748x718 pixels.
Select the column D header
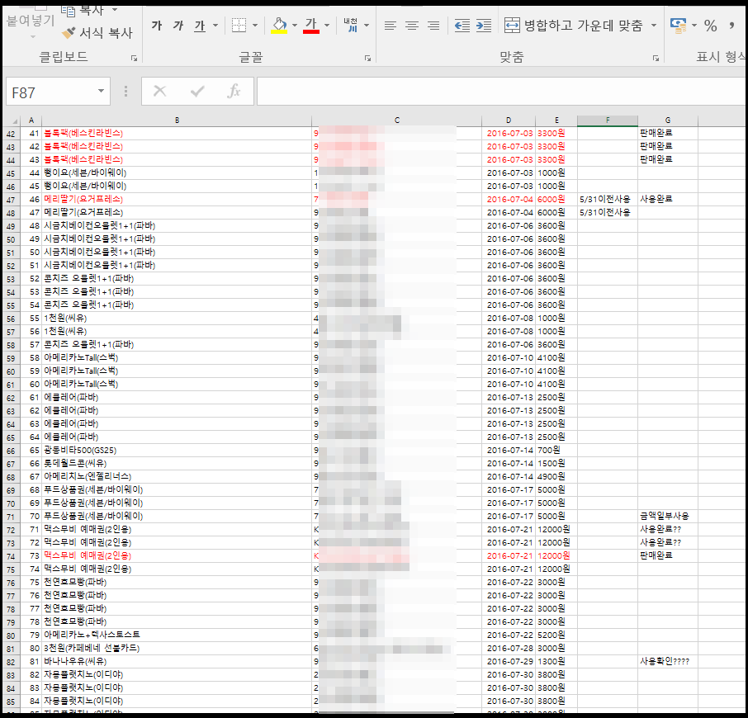(x=508, y=120)
